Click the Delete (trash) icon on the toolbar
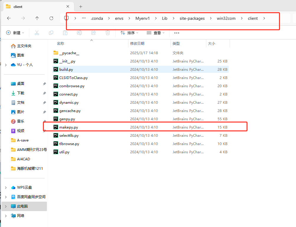Screen dimensions: 296x227 click(107, 33)
